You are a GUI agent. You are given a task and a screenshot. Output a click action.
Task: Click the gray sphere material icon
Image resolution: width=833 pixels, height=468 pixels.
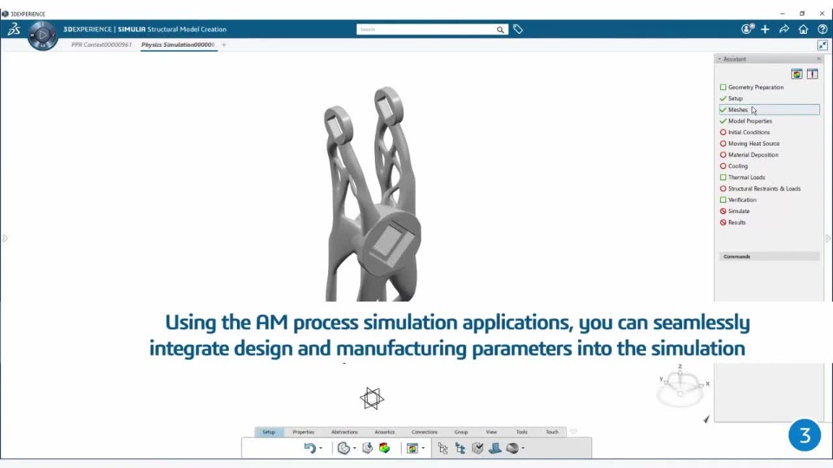(x=512, y=448)
